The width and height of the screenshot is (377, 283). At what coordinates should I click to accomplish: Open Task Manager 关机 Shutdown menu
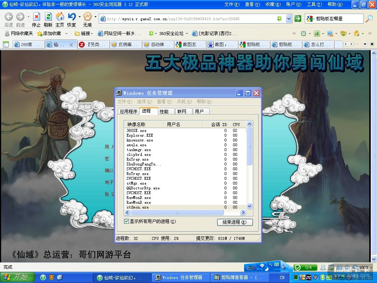pyautogui.click(x=184, y=102)
